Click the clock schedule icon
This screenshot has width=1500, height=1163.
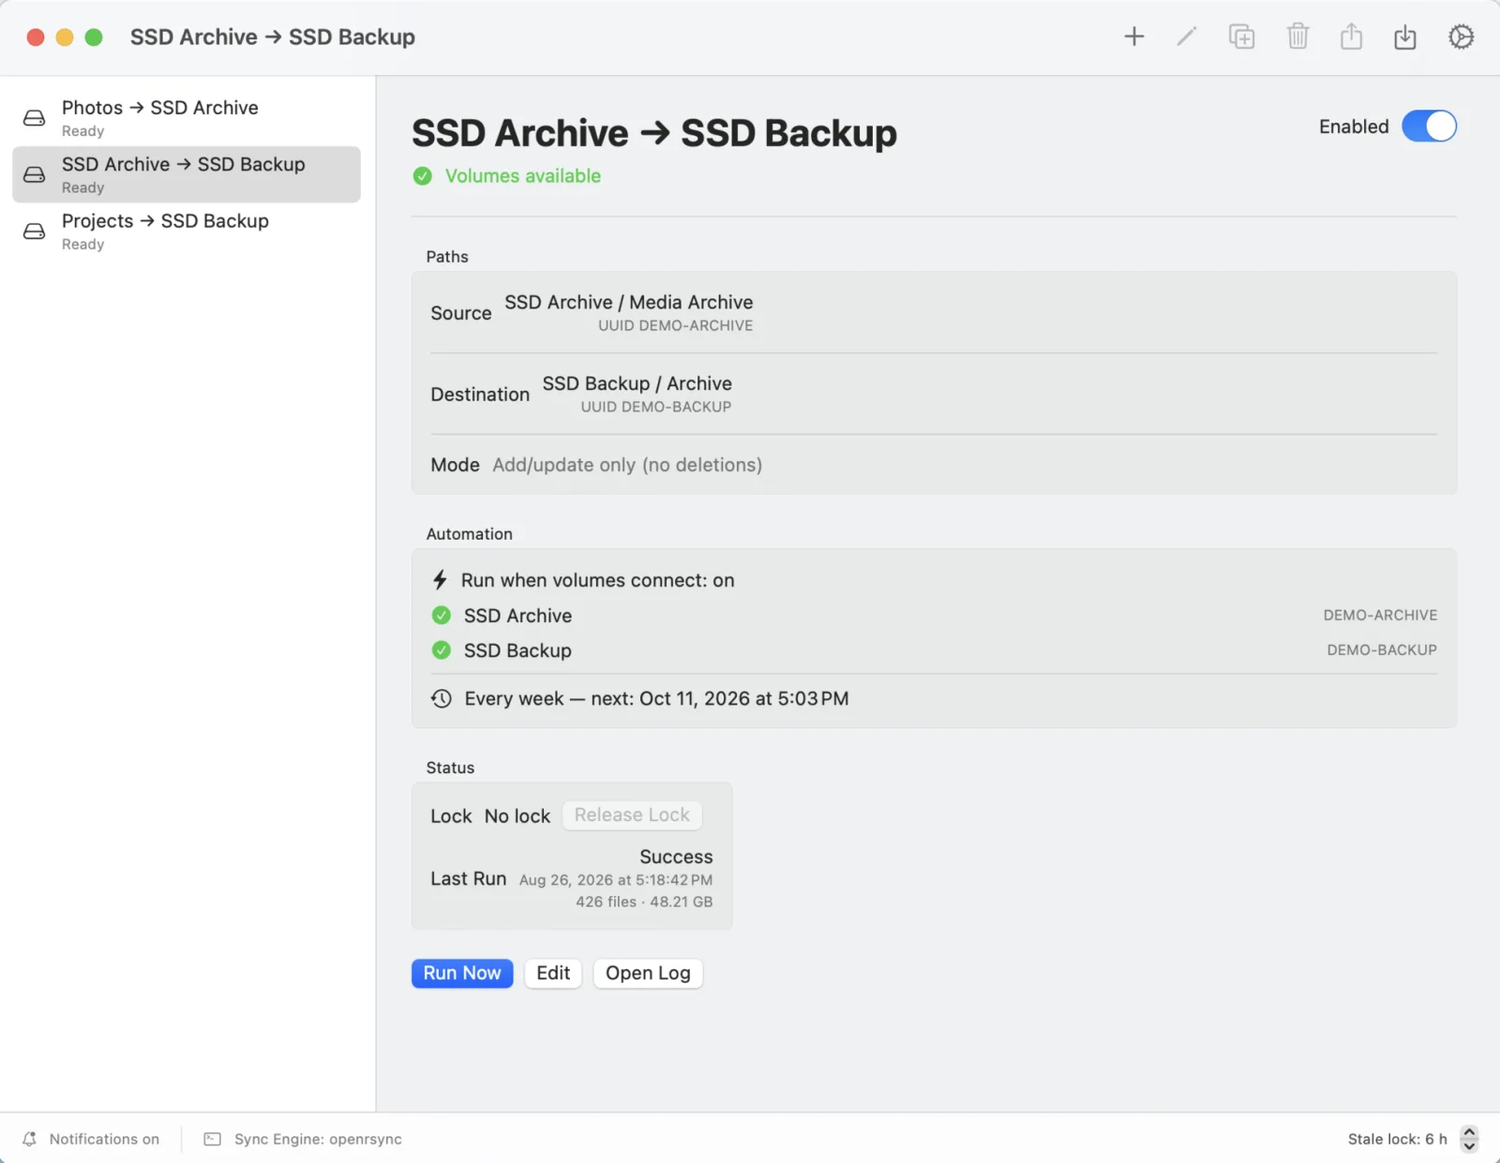[442, 699]
